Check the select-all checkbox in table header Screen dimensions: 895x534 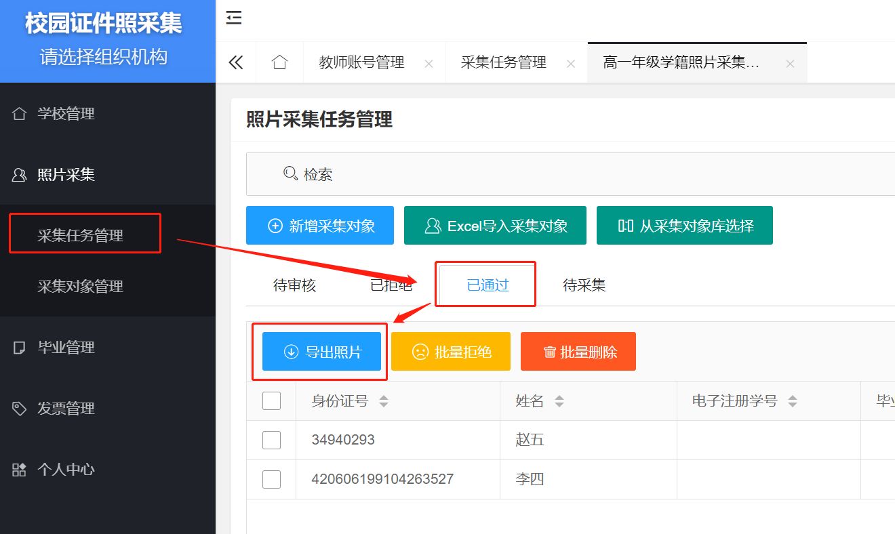(x=271, y=400)
